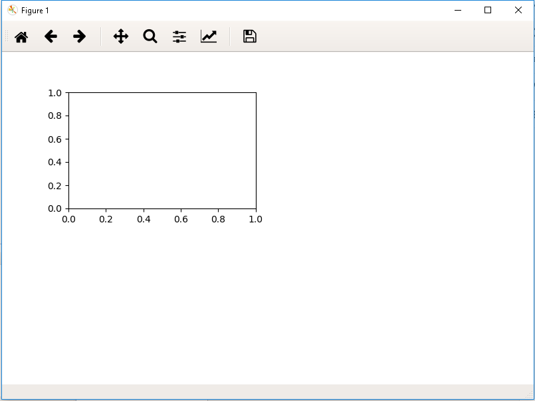Image resolution: width=535 pixels, height=401 pixels.
Task: Click the 0.6 tick label on the y-axis
Action: click(54, 139)
